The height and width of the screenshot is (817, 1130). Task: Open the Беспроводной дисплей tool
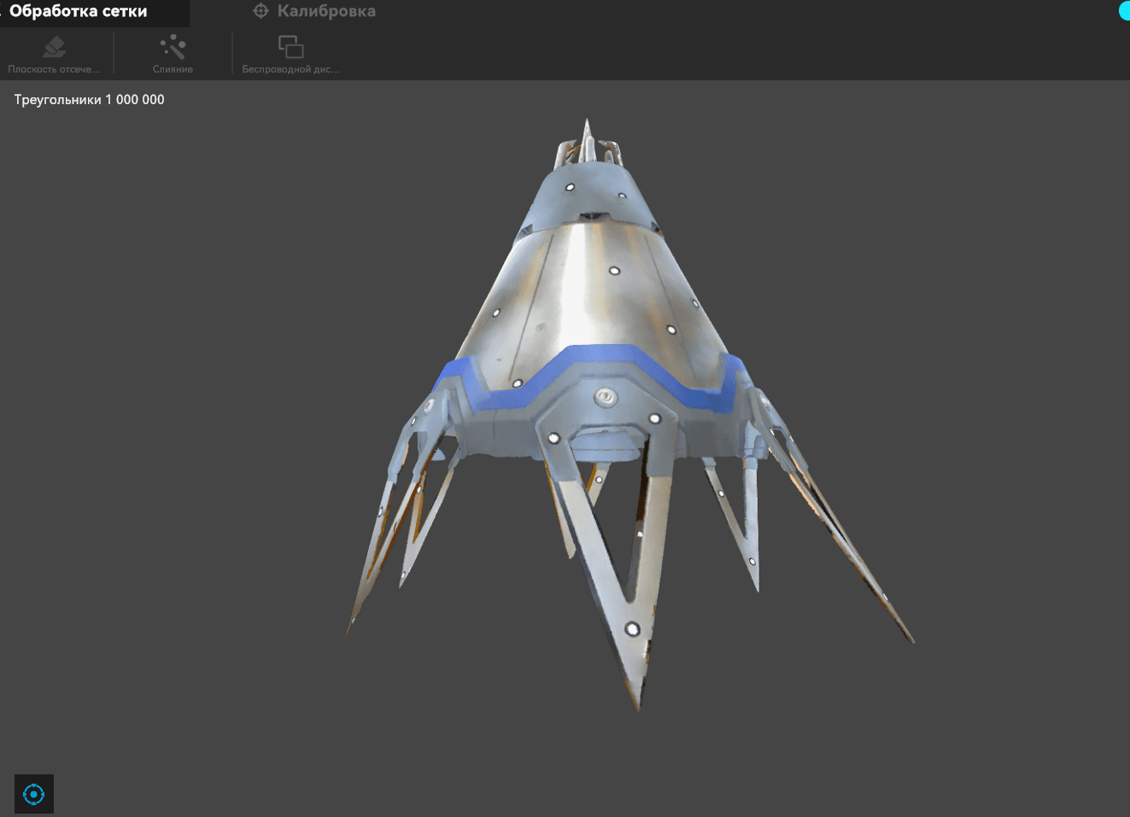click(290, 54)
